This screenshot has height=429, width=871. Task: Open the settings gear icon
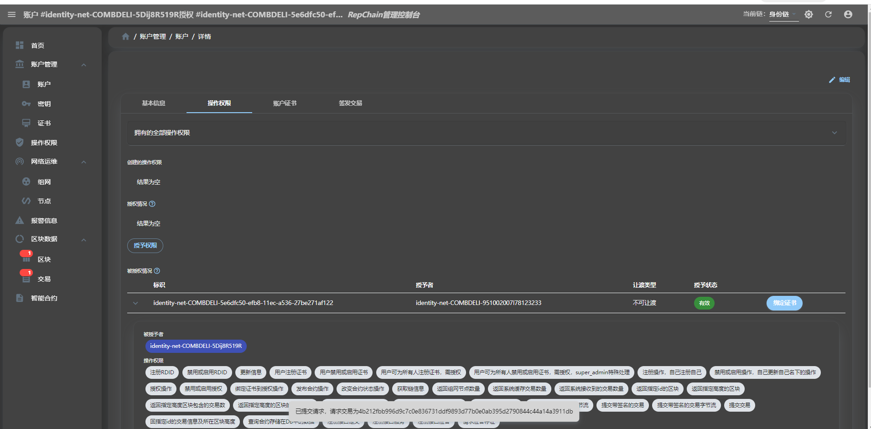(x=809, y=15)
